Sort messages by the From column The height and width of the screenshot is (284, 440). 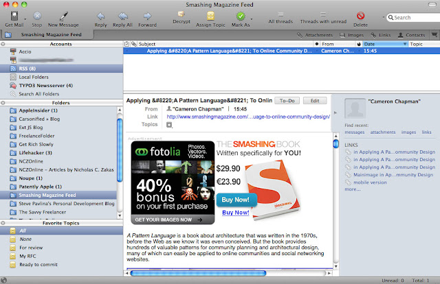point(338,44)
